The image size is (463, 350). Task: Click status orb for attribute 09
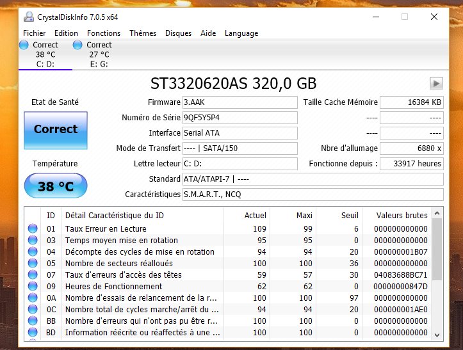coord(33,286)
